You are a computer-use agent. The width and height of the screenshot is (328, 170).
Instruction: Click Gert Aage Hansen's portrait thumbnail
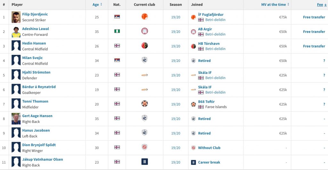(16, 119)
